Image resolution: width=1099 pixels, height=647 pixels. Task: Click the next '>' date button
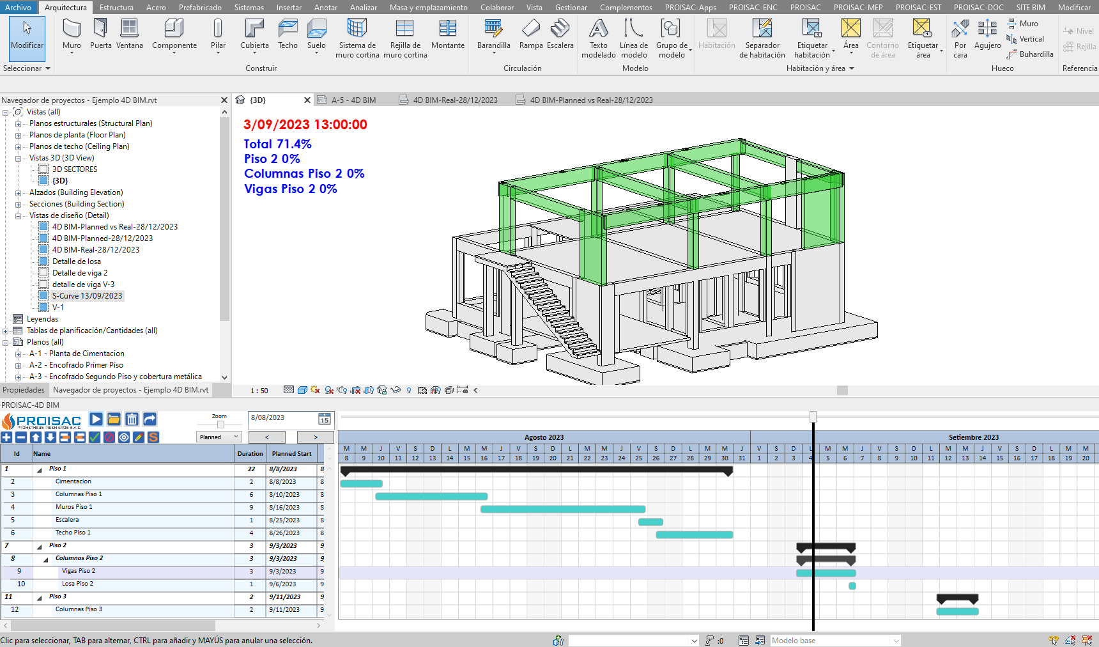pos(315,437)
